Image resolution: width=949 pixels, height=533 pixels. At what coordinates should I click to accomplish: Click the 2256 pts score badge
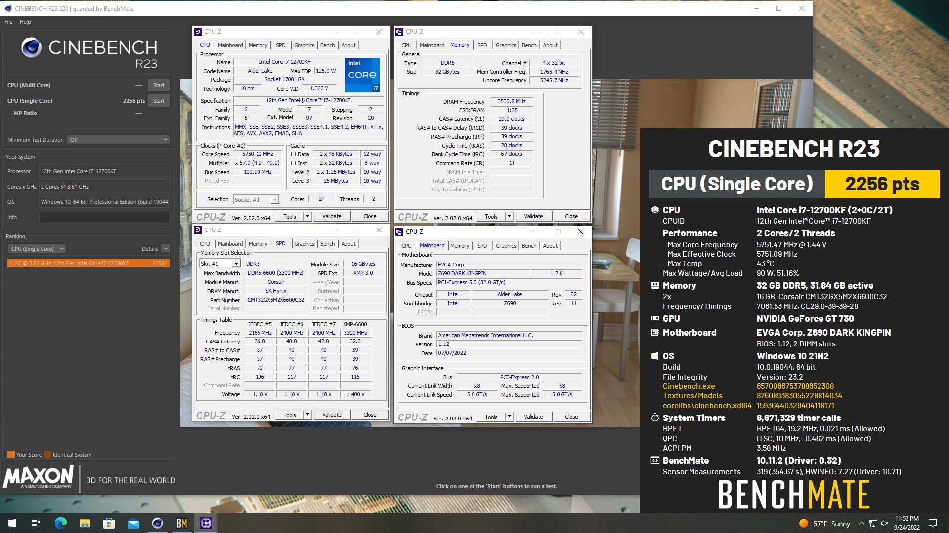pos(882,184)
